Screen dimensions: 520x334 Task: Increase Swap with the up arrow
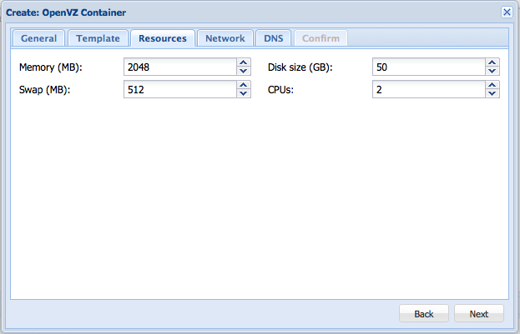[x=244, y=85]
